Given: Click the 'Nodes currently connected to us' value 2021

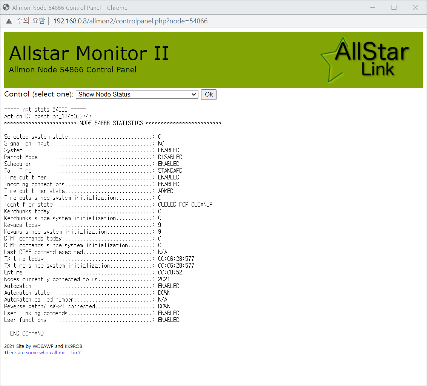Looking at the screenshot, I should coord(164,279).
